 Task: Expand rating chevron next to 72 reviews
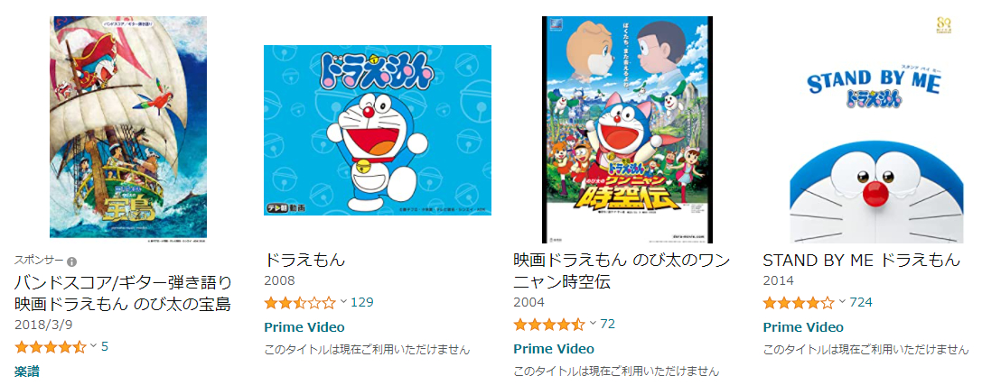click(x=593, y=324)
